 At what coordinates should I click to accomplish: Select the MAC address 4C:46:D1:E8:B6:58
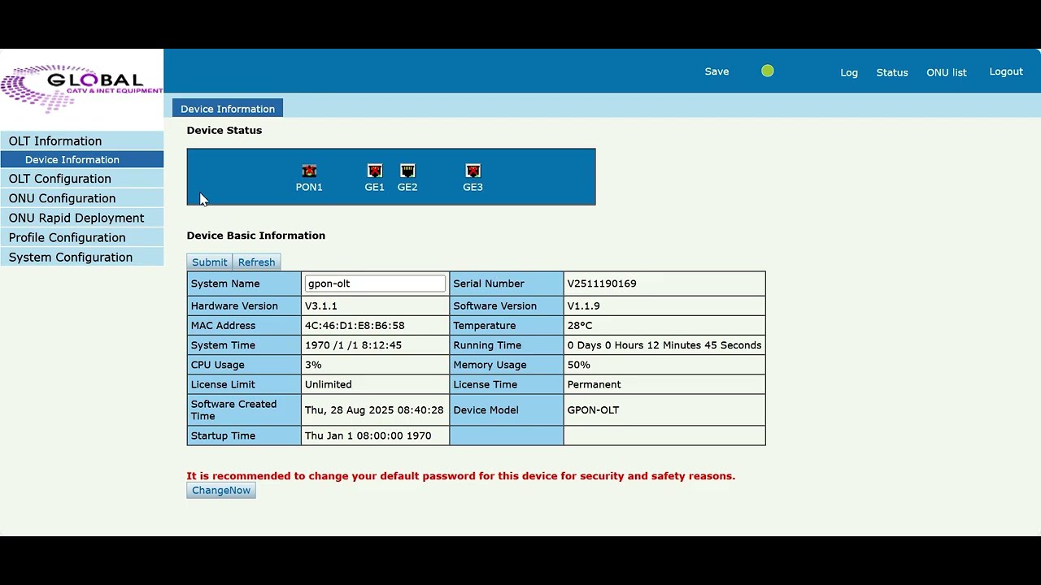[355, 326]
